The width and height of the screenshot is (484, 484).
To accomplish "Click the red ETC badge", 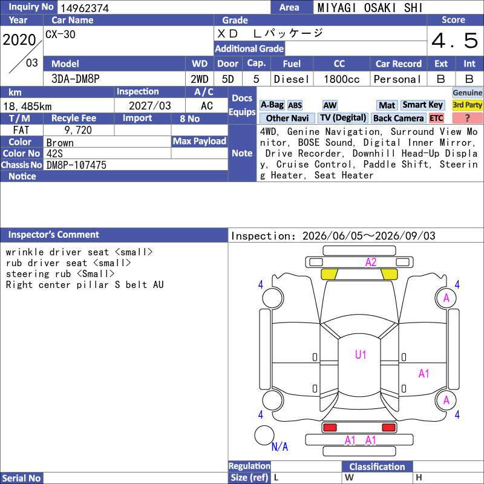I will pos(436,118).
